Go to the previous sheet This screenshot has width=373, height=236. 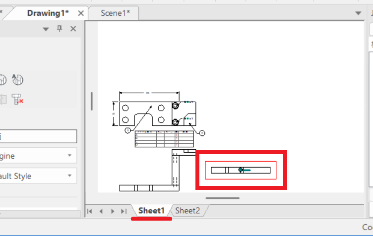point(101,211)
